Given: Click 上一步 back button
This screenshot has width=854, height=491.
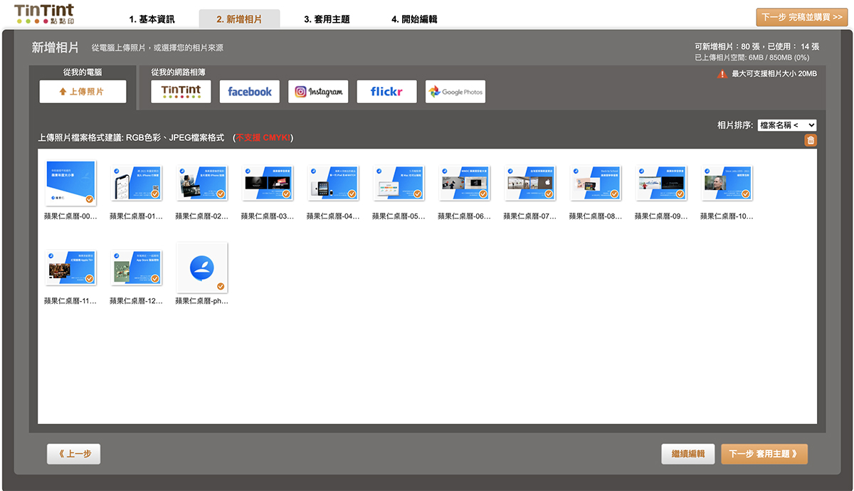Looking at the screenshot, I should point(74,453).
